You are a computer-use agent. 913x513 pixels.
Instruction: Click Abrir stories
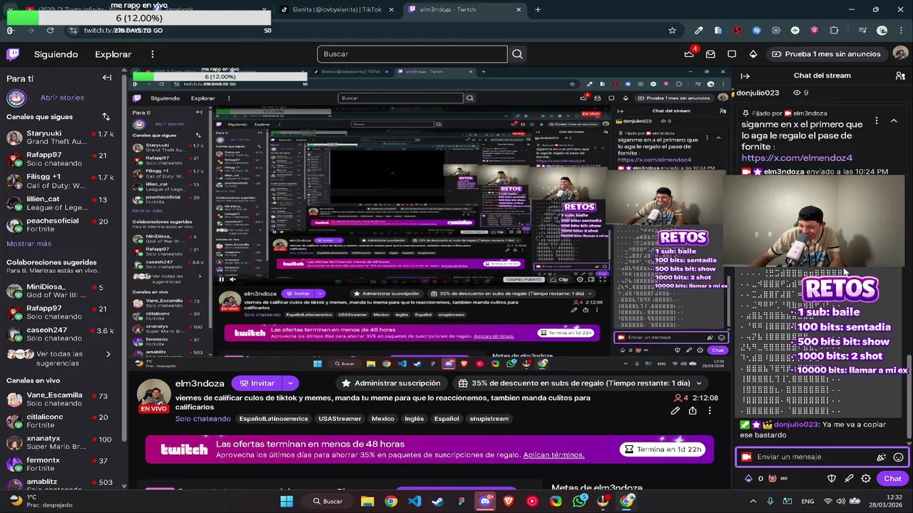62,98
